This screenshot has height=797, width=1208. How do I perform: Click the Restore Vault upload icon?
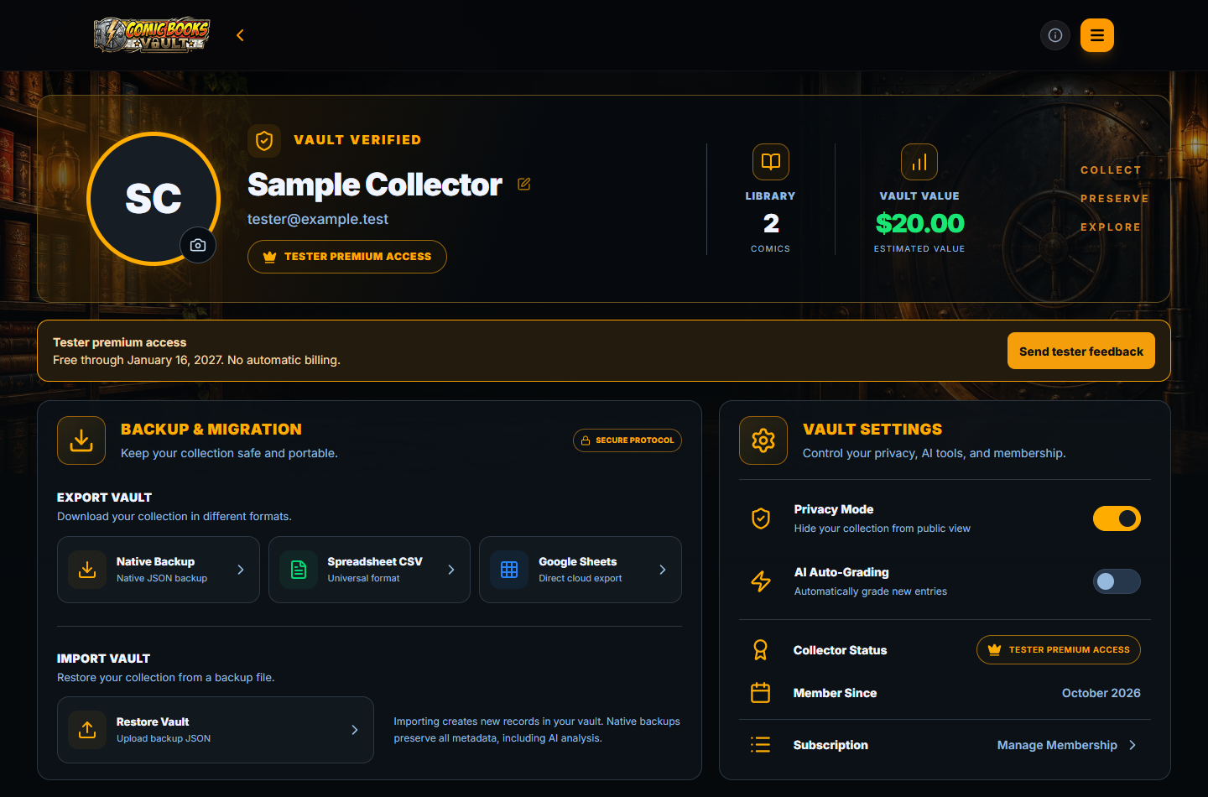pos(87,730)
